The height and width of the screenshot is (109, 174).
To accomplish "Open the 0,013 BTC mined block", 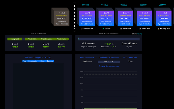I will 106,18.
